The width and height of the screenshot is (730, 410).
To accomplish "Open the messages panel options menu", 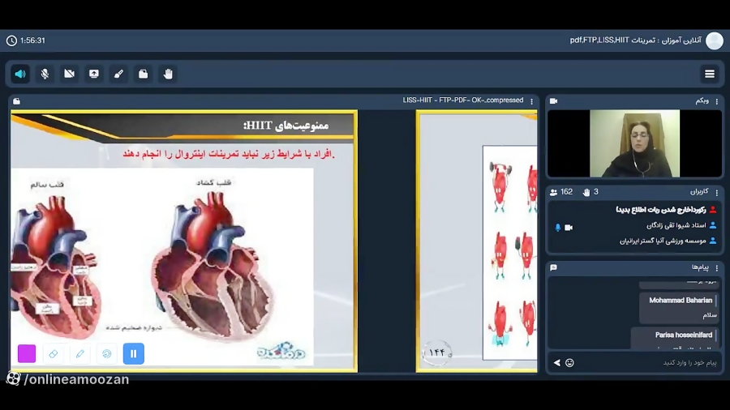I will pos(717,267).
